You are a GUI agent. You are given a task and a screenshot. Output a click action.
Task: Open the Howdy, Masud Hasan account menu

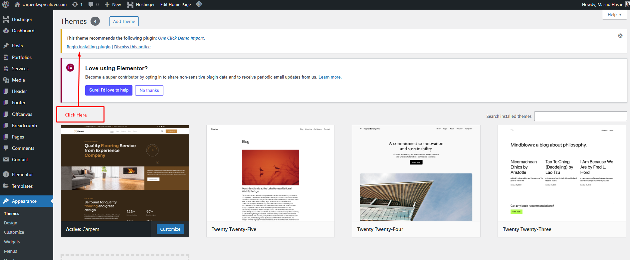(606, 4)
